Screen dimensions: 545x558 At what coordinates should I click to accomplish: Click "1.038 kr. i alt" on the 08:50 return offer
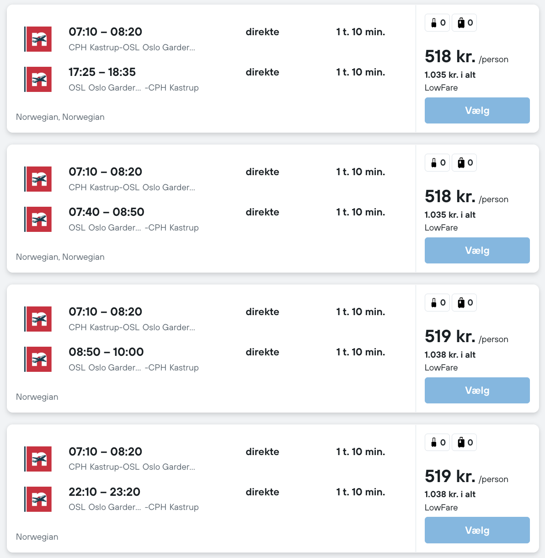click(x=450, y=355)
